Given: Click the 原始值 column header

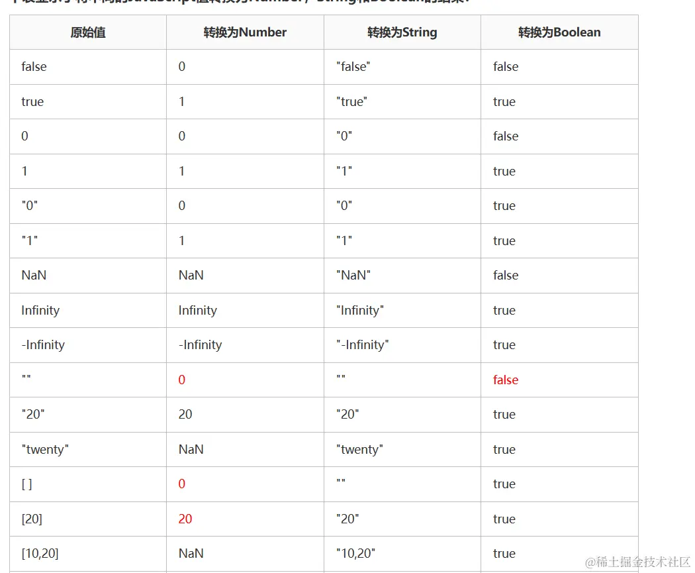Looking at the screenshot, I should coord(88,32).
